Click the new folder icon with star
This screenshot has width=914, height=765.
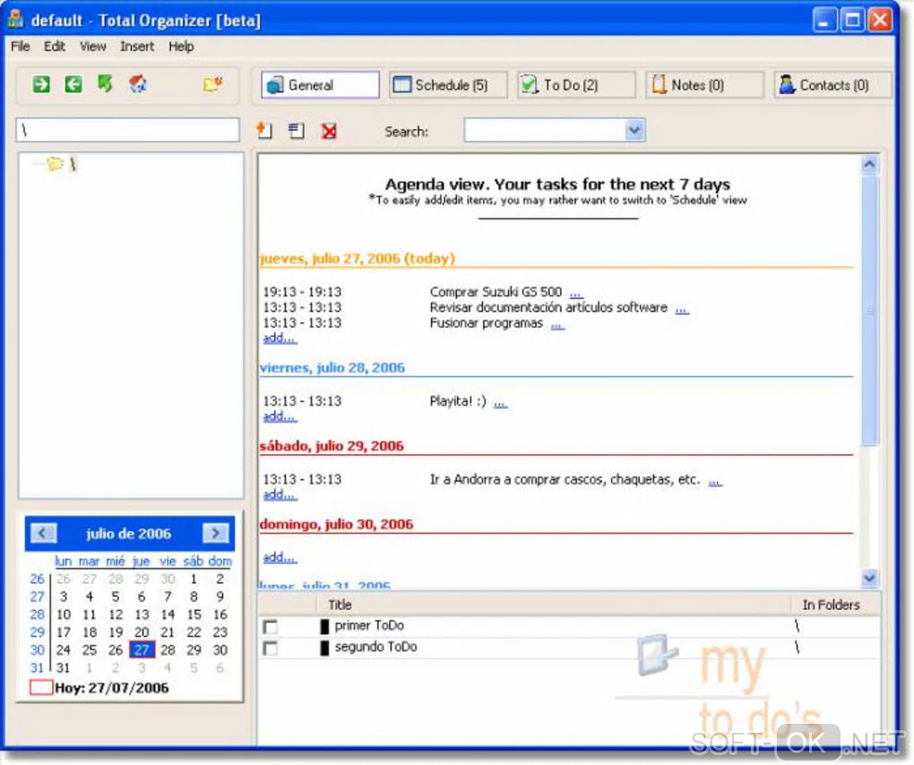click(x=212, y=84)
